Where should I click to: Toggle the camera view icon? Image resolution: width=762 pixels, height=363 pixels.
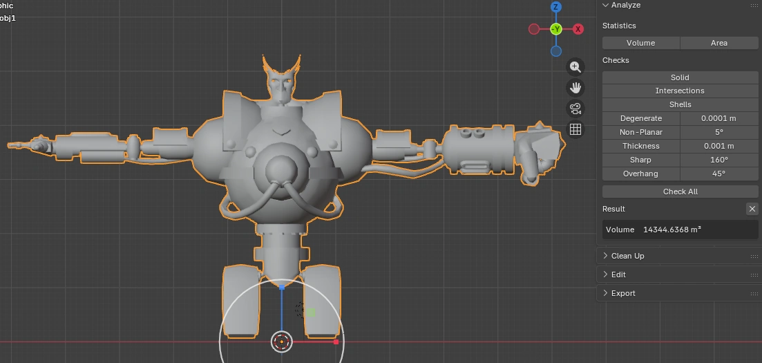tap(575, 109)
